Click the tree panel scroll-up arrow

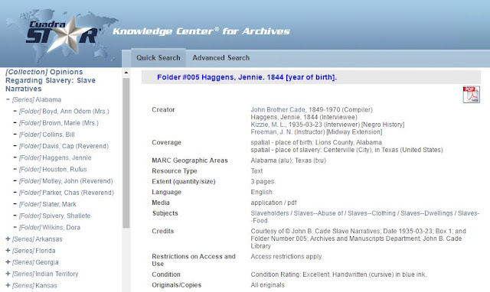coord(126,73)
